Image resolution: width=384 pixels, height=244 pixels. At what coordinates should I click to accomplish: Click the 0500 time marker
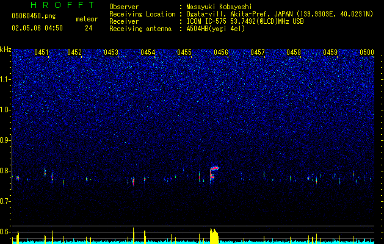point(367,52)
